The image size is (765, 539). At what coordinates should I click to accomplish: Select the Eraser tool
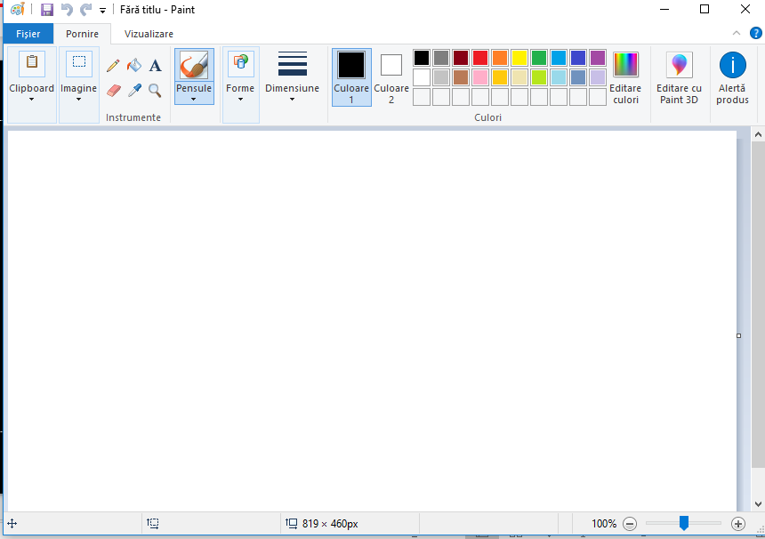[113, 89]
